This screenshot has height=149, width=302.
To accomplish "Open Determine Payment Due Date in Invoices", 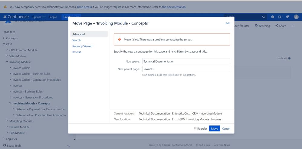I will pyautogui.click(x=41, y=109).
